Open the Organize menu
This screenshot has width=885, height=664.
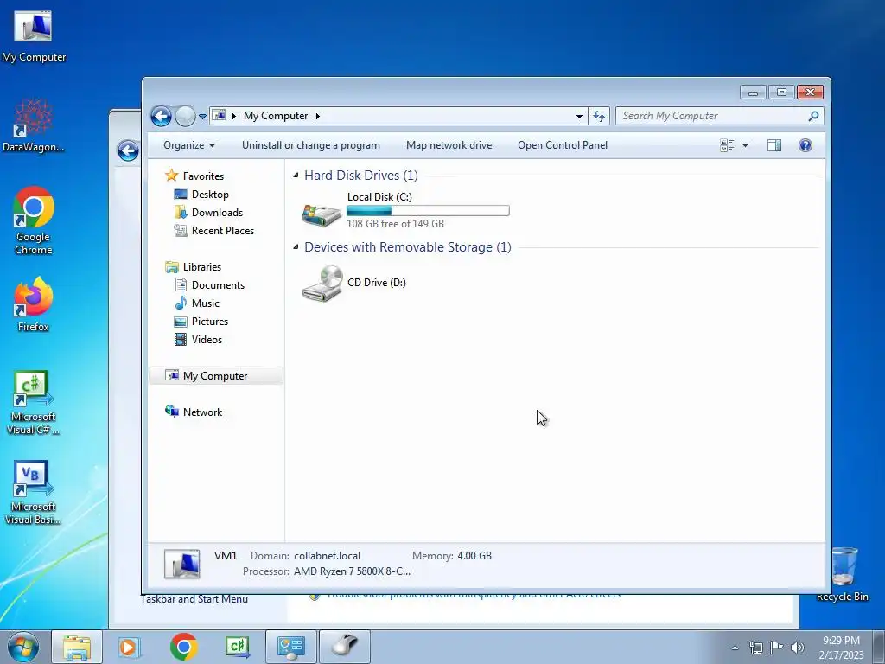(189, 145)
